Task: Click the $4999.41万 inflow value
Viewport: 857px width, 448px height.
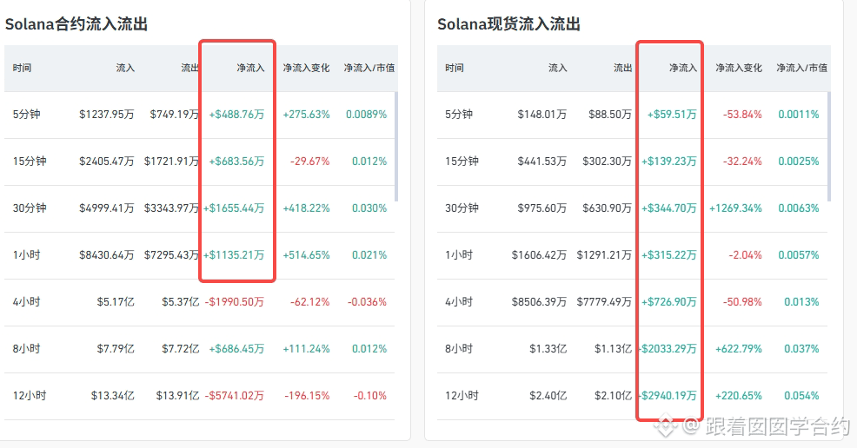Action: coord(107,208)
